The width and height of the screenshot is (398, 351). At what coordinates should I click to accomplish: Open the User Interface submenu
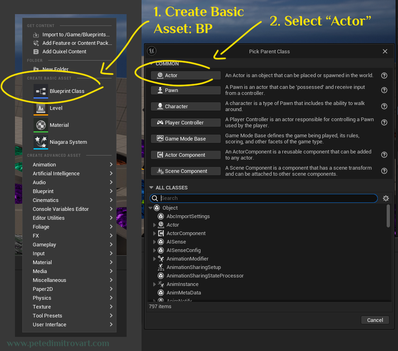coord(69,324)
